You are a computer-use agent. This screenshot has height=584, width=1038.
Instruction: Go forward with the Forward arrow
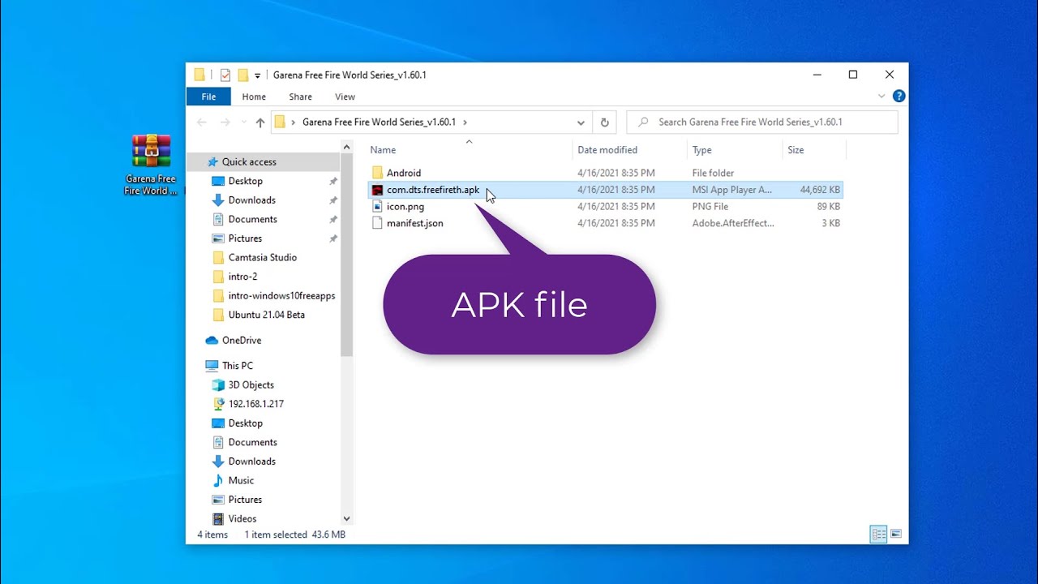click(225, 122)
